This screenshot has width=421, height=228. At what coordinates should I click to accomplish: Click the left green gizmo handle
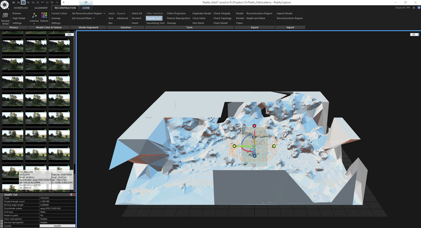coord(234,146)
